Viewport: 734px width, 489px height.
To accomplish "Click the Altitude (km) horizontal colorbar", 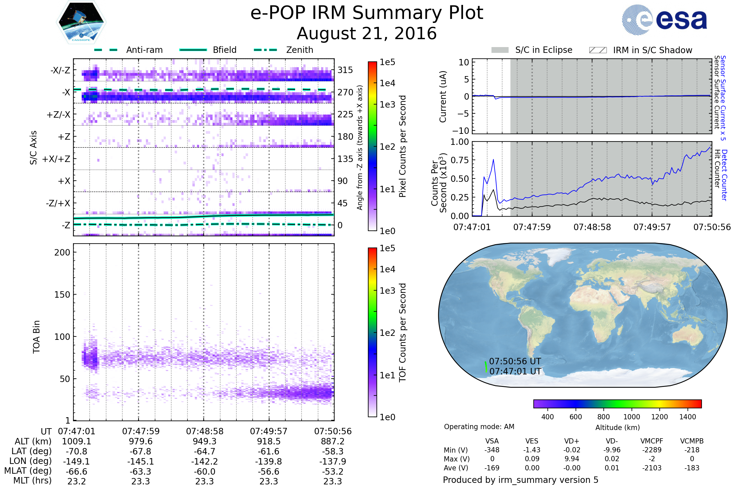I will click(x=617, y=403).
